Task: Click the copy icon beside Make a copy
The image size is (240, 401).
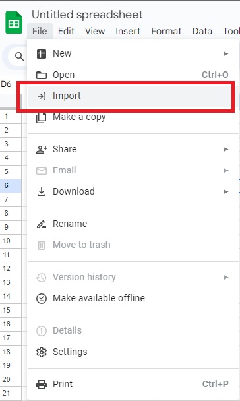Action: click(x=42, y=117)
